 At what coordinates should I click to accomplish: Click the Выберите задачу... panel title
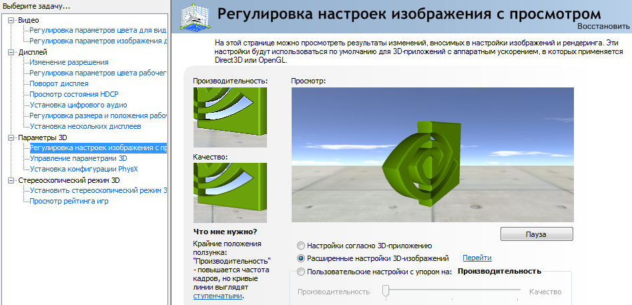36,6
